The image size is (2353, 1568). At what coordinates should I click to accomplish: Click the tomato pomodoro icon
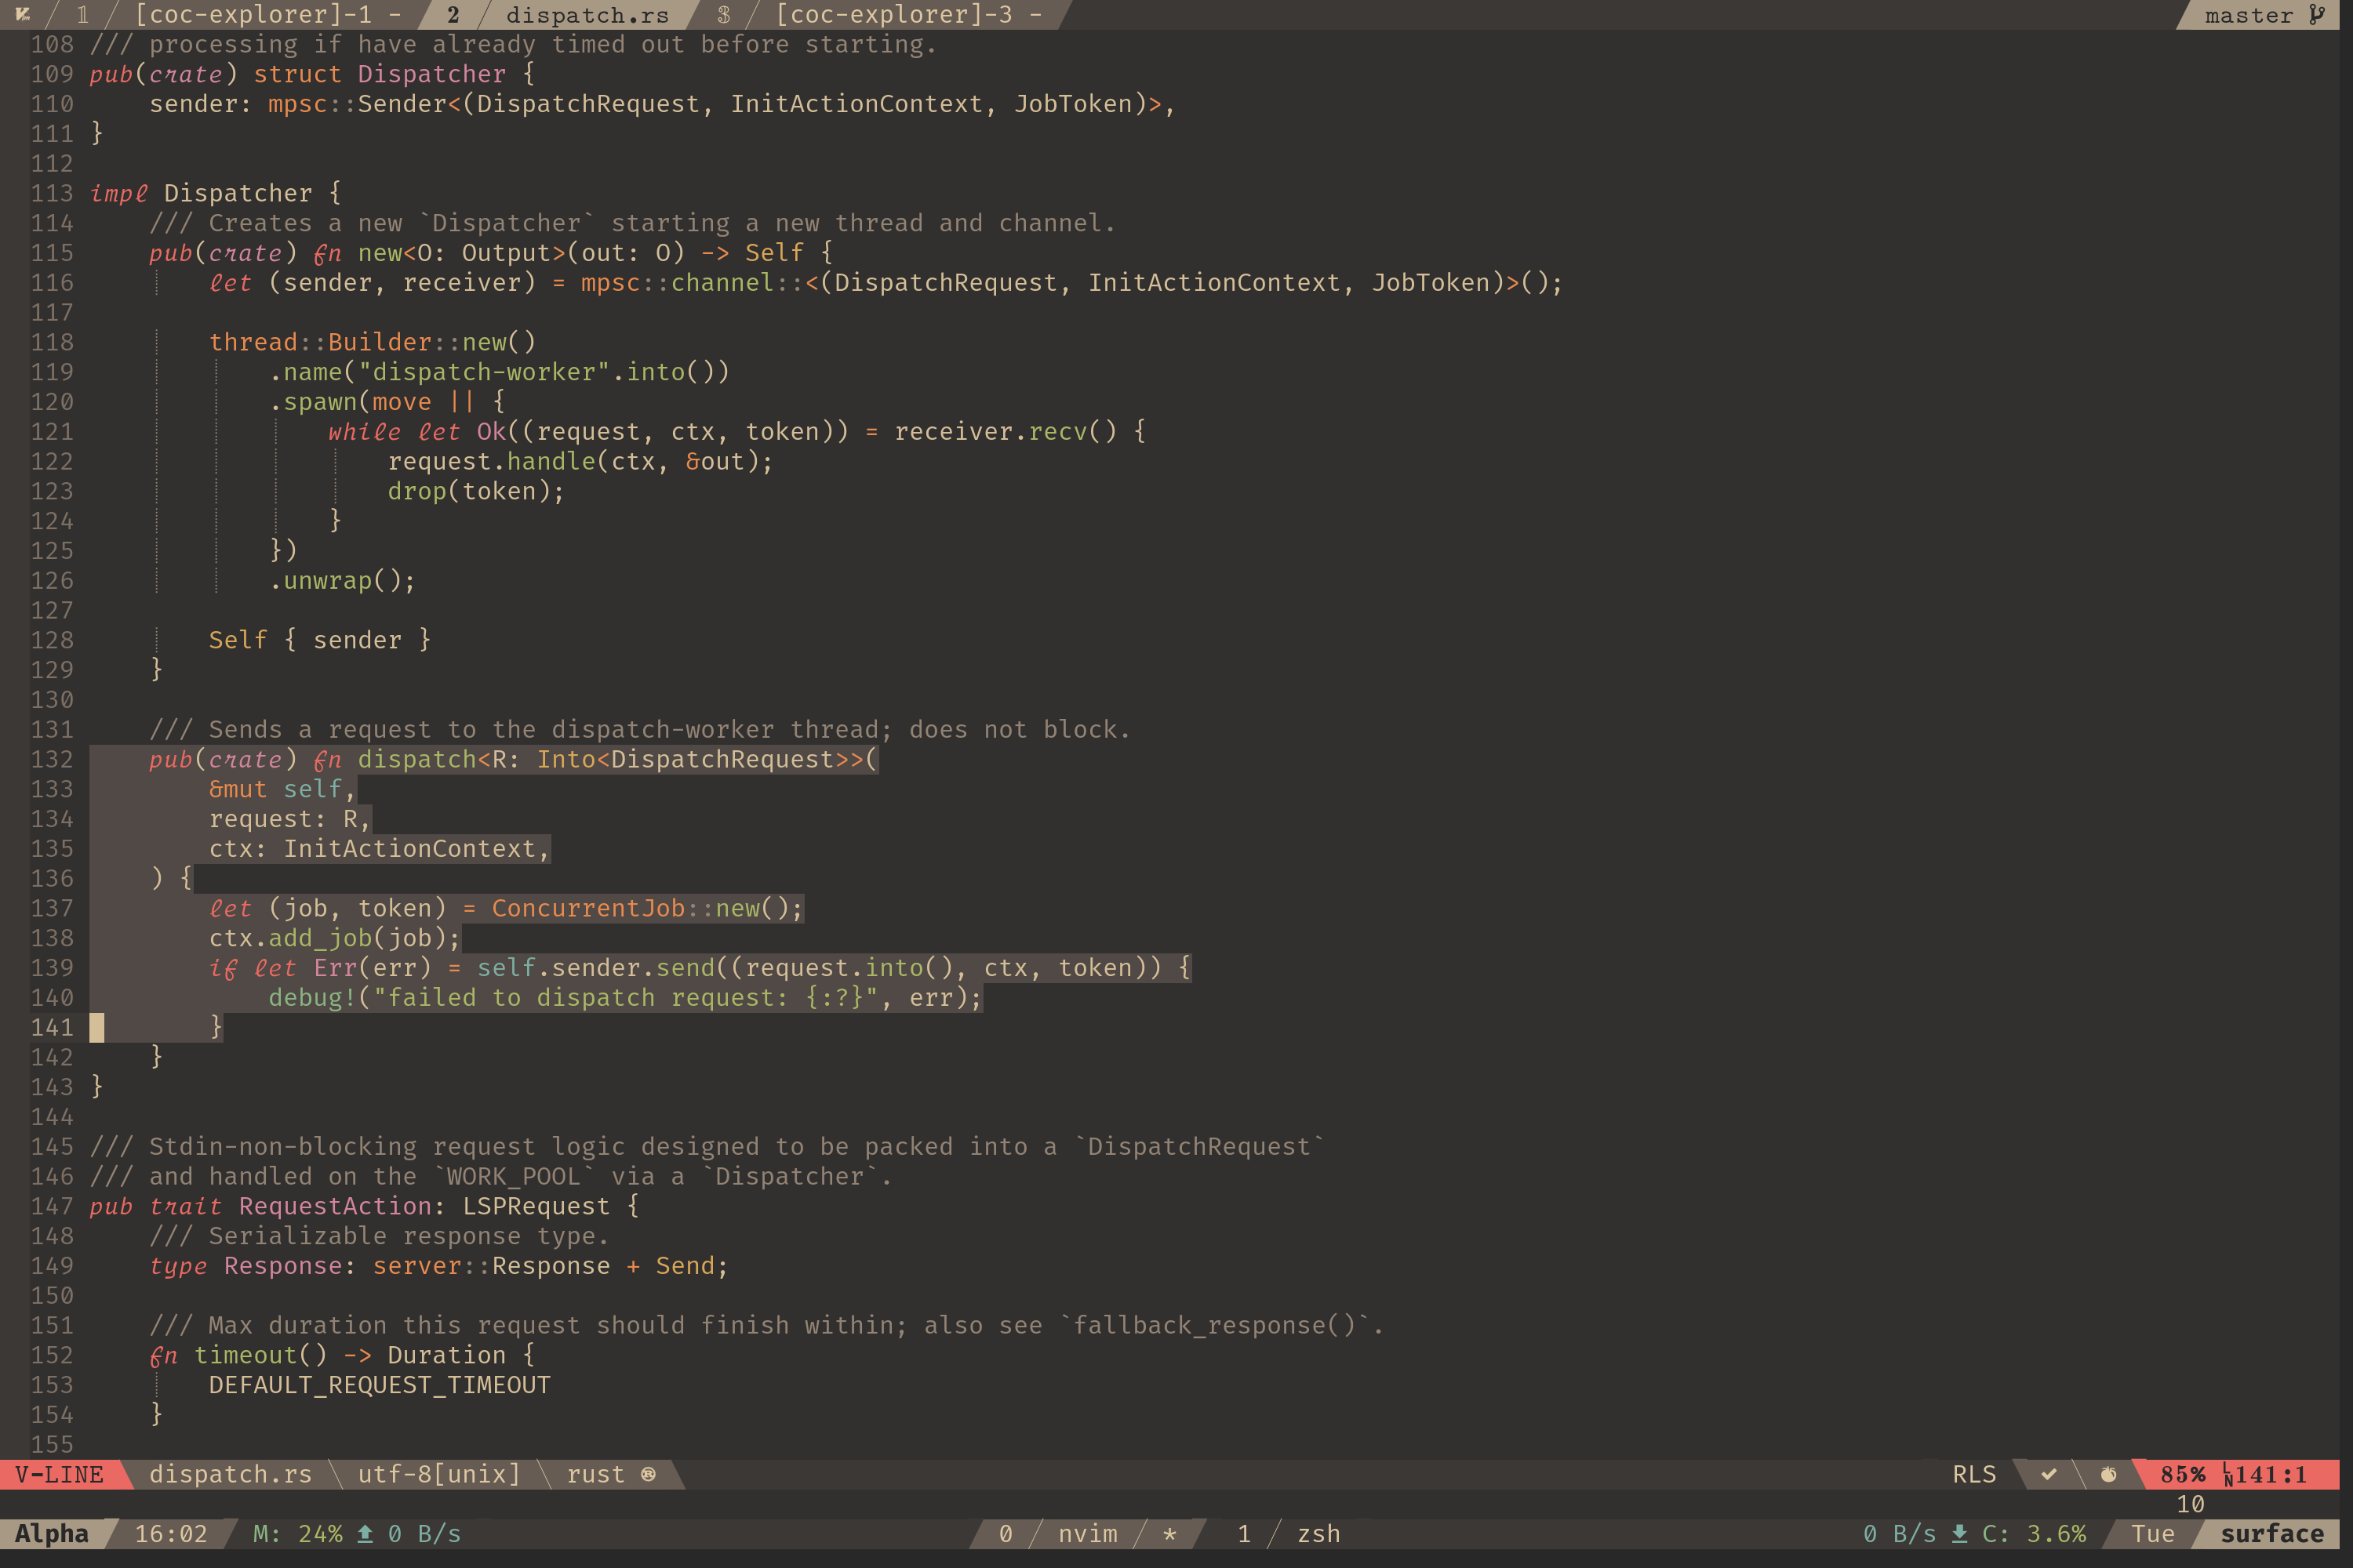click(x=2108, y=1474)
